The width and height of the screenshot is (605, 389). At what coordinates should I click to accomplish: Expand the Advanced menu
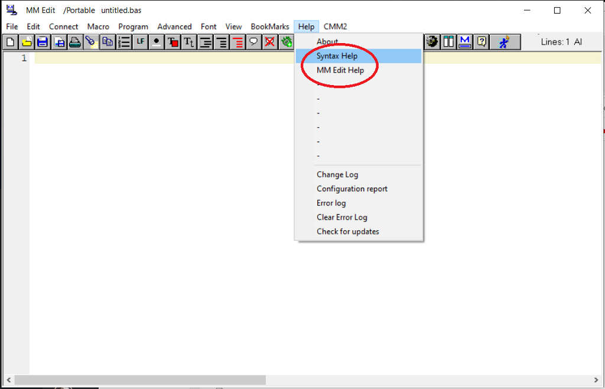pos(174,27)
